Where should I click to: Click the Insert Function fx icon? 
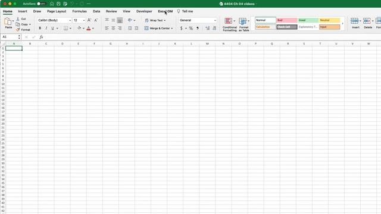pos(41,37)
